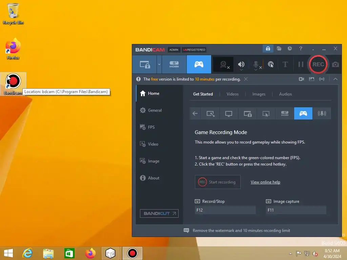Click Remove the watermark limit message
This screenshot has height=260, width=347.
[241, 230]
